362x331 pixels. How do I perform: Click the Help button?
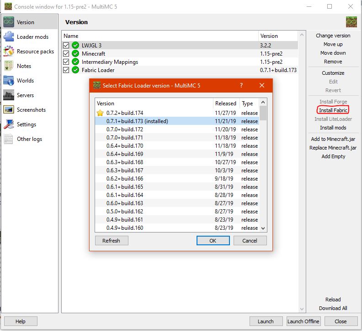pyautogui.click(x=21, y=321)
